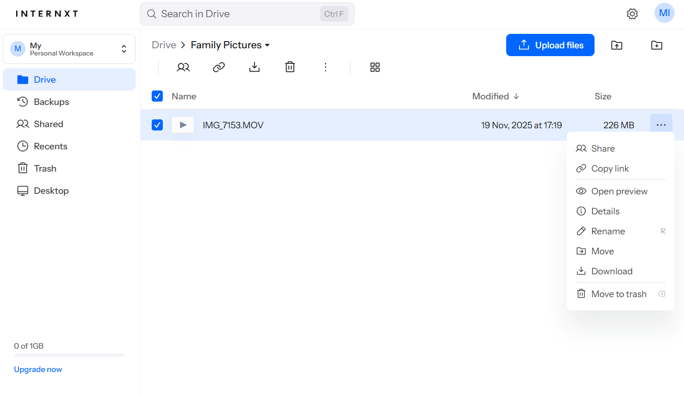The image size is (684, 397).
Task: Switch to grid view layout
Action: 375,67
